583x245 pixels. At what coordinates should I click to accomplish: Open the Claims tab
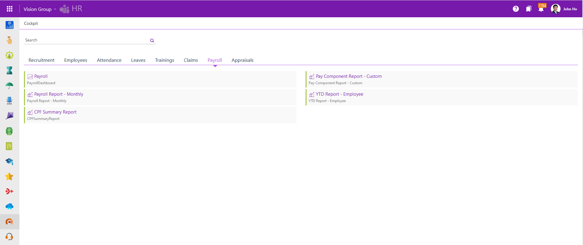pyautogui.click(x=191, y=60)
